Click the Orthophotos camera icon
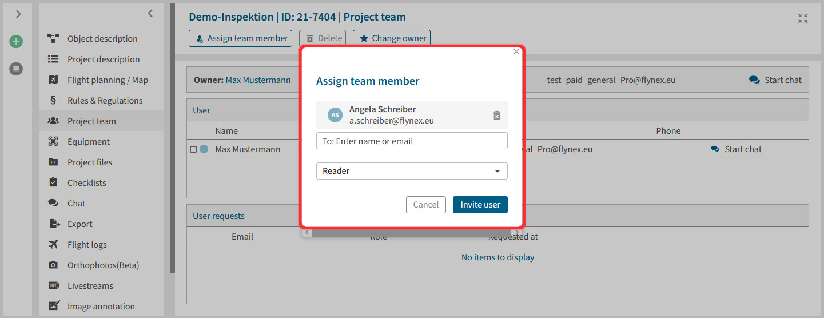Viewport: 824px width, 318px height. [x=53, y=265]
